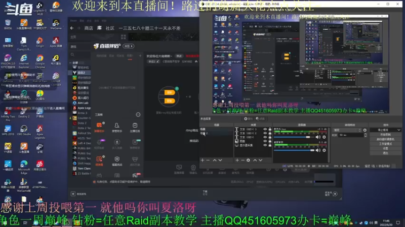Open Mic/Aux audio settings gear in OBS mixer
This screenshot has height=227, width=405.
pyautogui.click(x=324, y=137)
